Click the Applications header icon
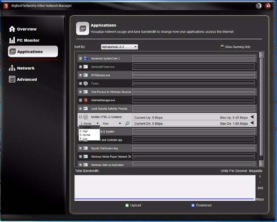Viewport: 277px width, 222px height. (x=82, y=28)
